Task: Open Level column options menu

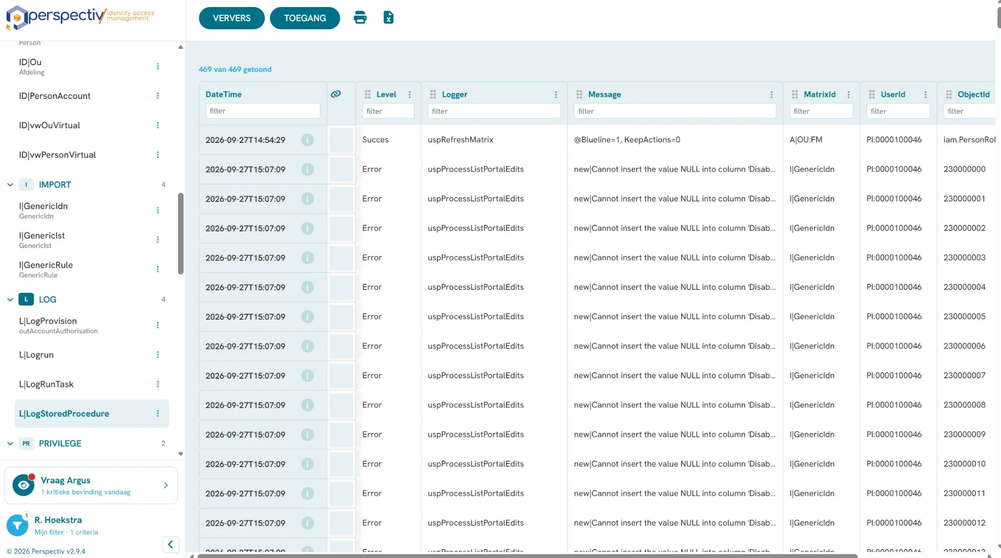Action: tap(410, 94)
